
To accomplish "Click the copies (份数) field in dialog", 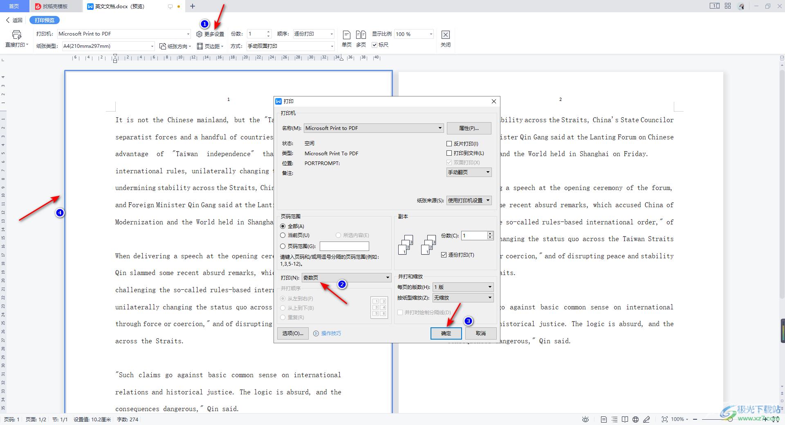I will coord(474,235).
